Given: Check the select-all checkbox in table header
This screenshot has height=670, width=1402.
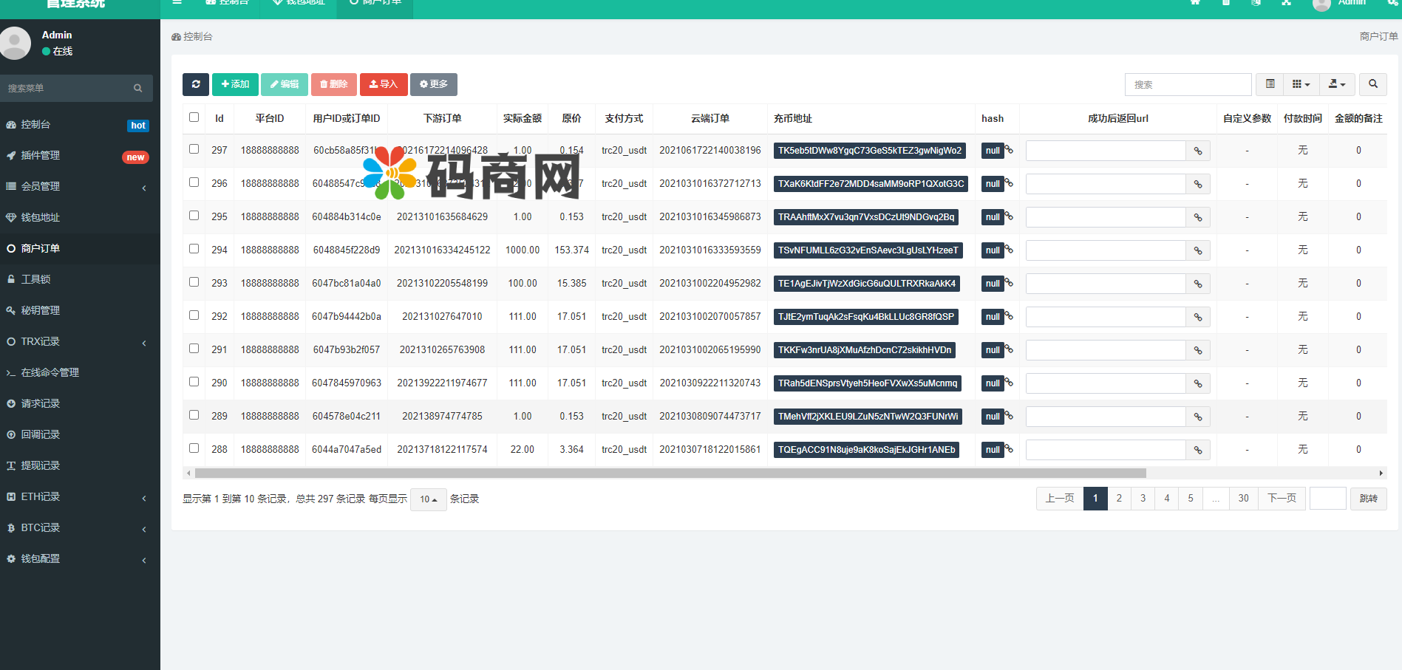Looking at the screenshot, I should 194,117.
